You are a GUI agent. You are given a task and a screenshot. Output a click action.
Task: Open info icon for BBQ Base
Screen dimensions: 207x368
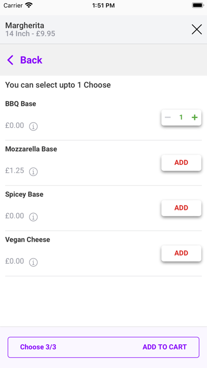(33, 126)
